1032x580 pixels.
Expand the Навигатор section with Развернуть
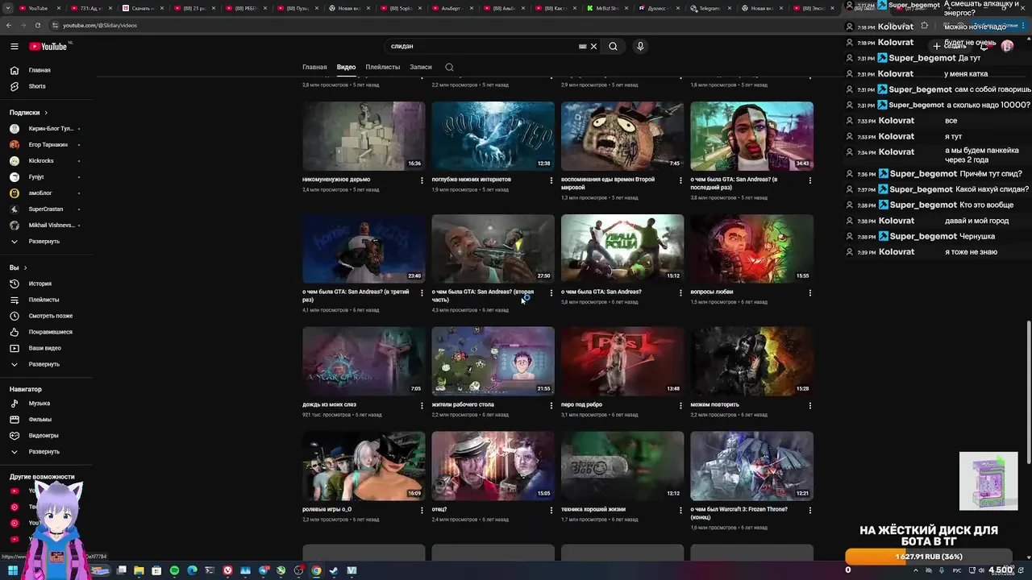point(46,451)
